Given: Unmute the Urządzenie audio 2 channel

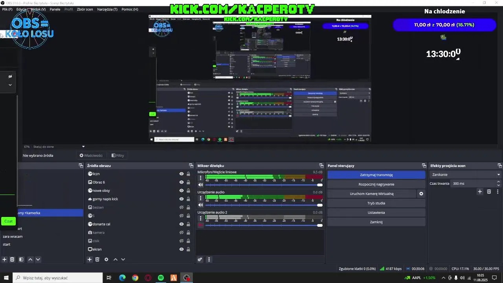Looking at the screenshot, I should (201, 225).
